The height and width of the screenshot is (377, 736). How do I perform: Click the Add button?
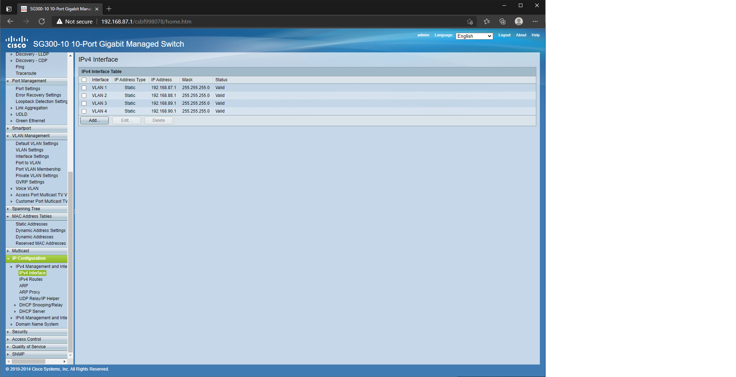click(x=94, y=120)
